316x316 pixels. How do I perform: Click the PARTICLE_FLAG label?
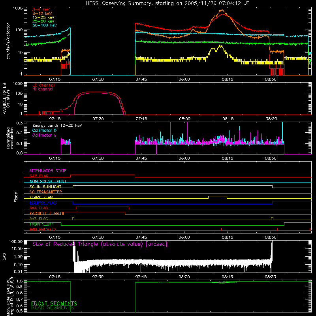[x=44, y=213]
